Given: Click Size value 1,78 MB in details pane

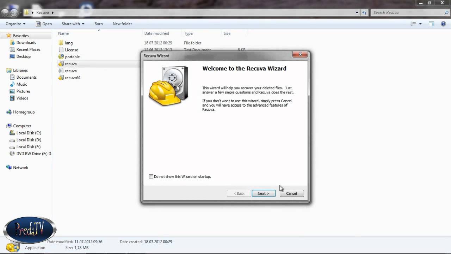Looking at the screenshot, I should point(81,248).
